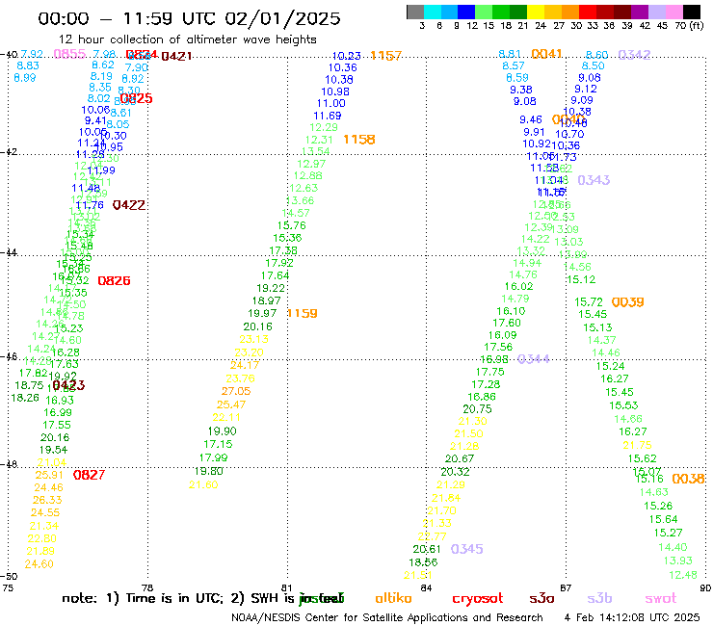
Task: Click the NOAA/NESDIS Center footer credit
Action: (387, 617)
